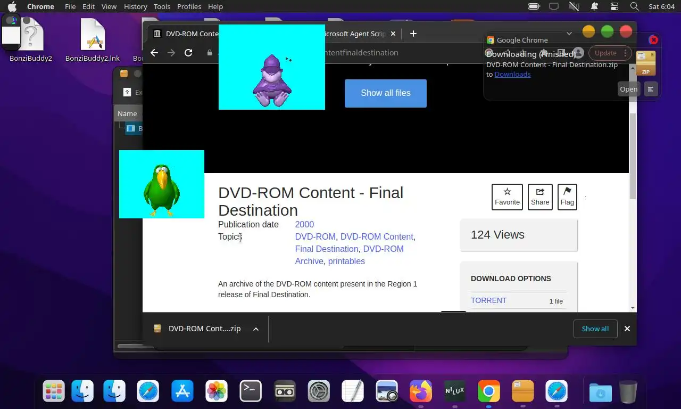Open the notification menu icon beside Open
681x409 pixels.
point(651,89)
